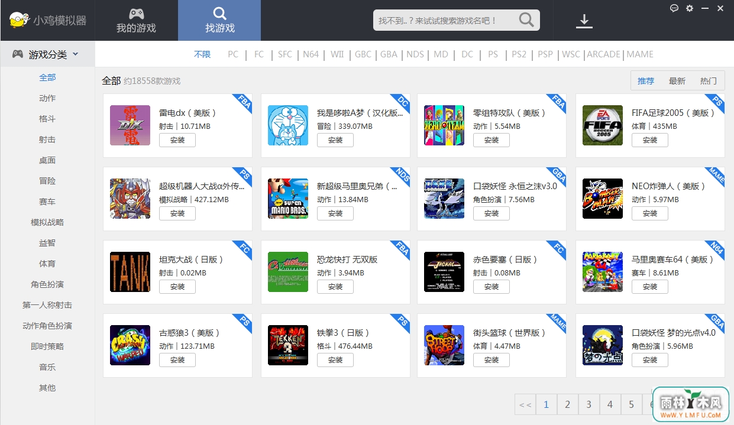Open the 零组特攻队（美版） title

[x=510, y=113]
